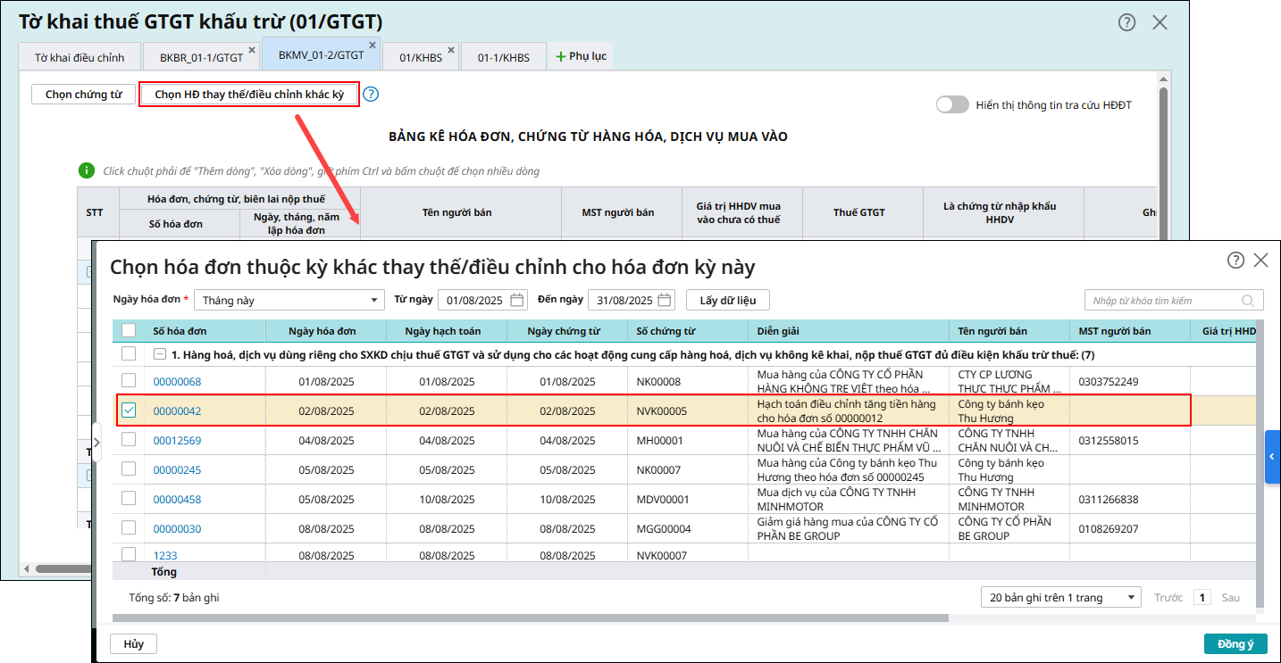Screen dimensions: 1281x663
Task: Click the Lấy dữ liệu button
Action: point(727,301)
